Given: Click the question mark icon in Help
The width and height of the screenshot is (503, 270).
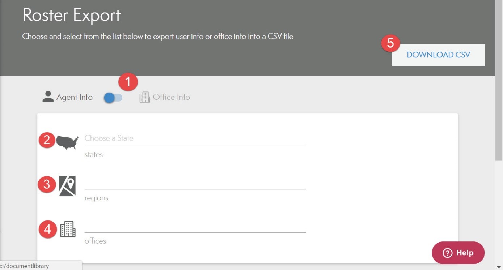Looking at the screenshot, I should click(x=448, y=253).
